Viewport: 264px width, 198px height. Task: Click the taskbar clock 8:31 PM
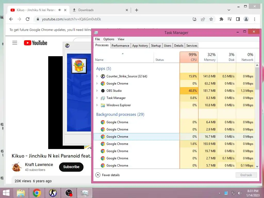pos(253,191)
